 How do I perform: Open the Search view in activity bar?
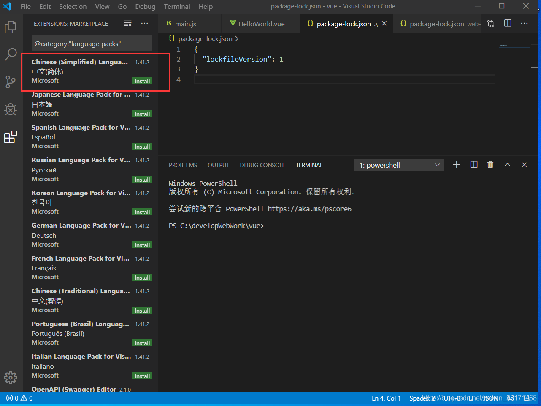pyautogui.click(x=11, y=54)
